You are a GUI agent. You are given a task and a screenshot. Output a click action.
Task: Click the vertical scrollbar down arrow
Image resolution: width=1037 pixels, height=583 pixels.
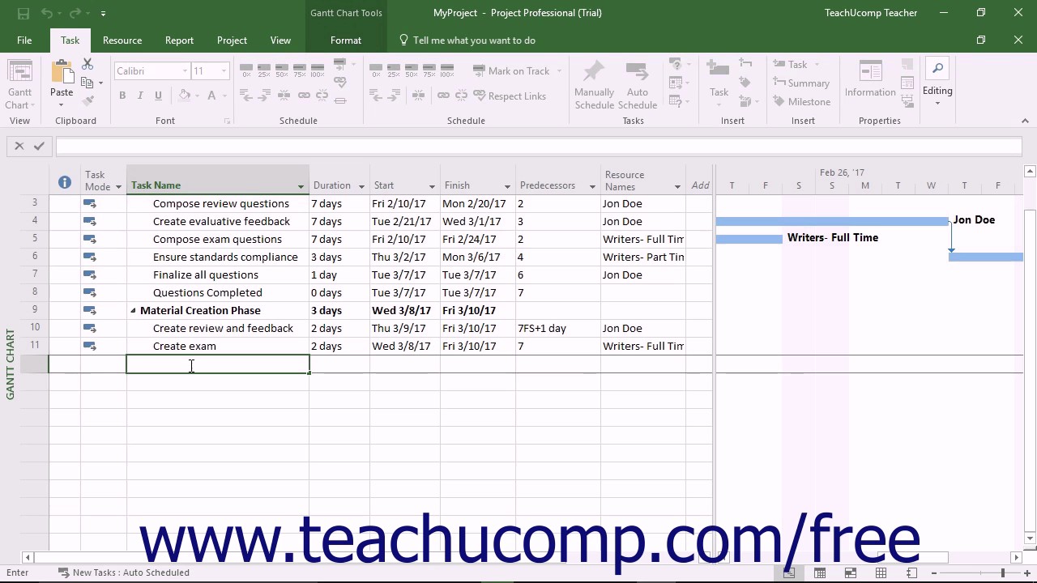click(1031, 538)
